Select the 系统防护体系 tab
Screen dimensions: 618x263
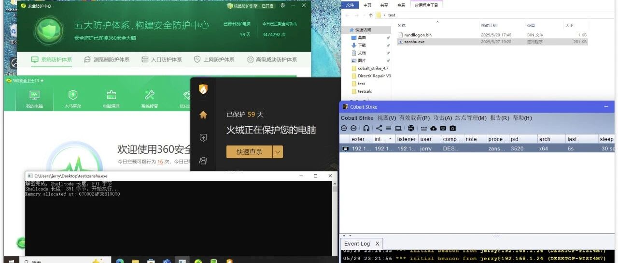coord(52,59)
